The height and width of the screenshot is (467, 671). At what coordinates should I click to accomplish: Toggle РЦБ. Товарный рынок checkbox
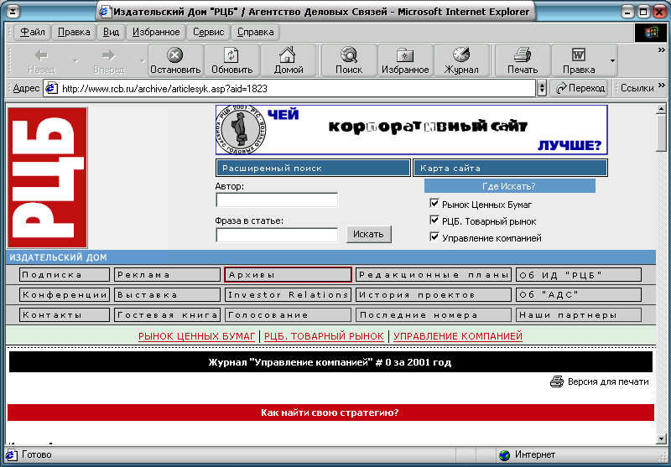pos(434,221)
